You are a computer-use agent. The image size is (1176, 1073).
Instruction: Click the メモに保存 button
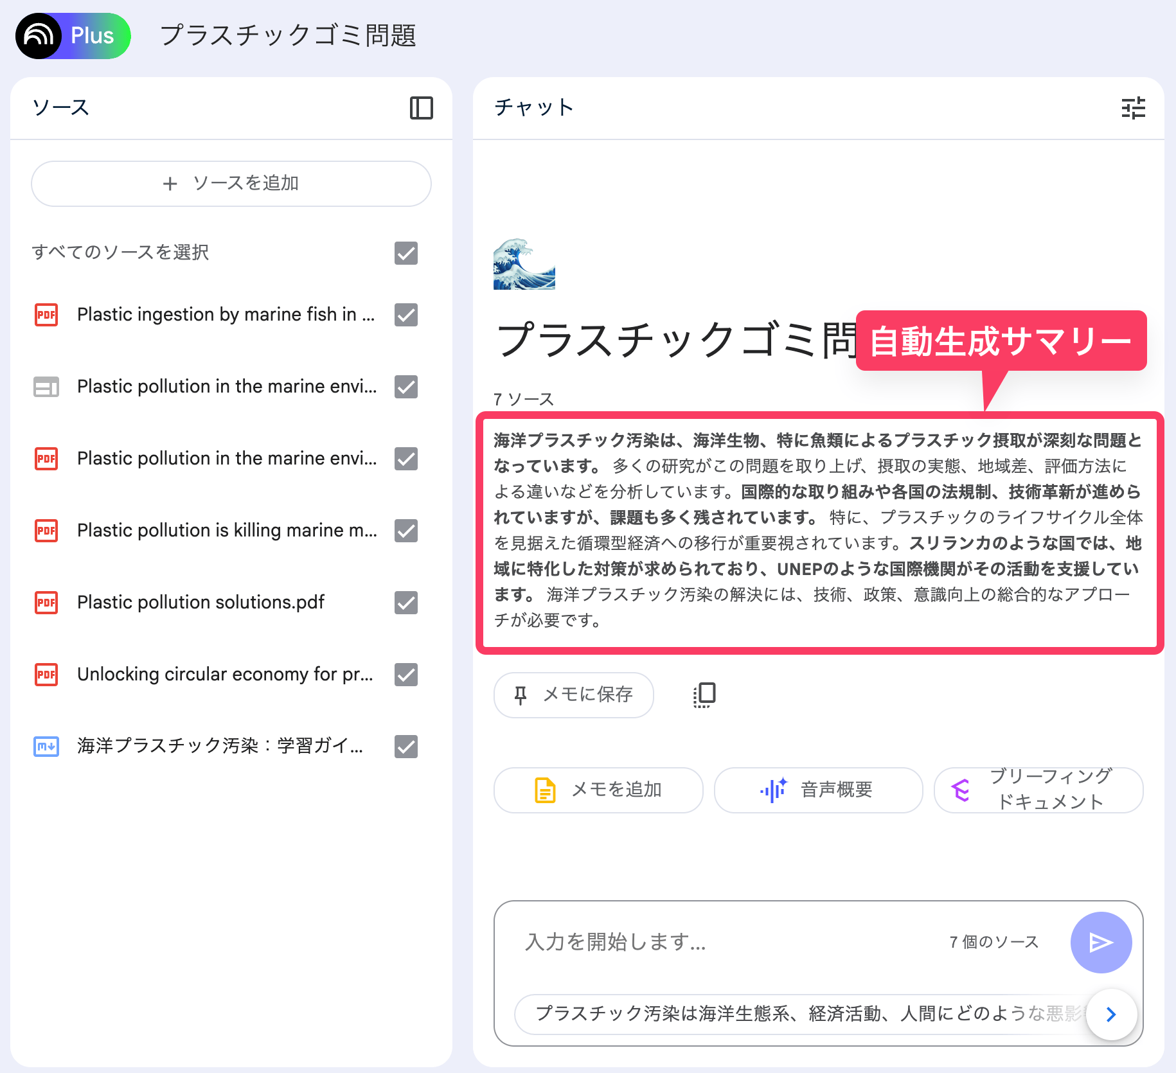(573, 695)
